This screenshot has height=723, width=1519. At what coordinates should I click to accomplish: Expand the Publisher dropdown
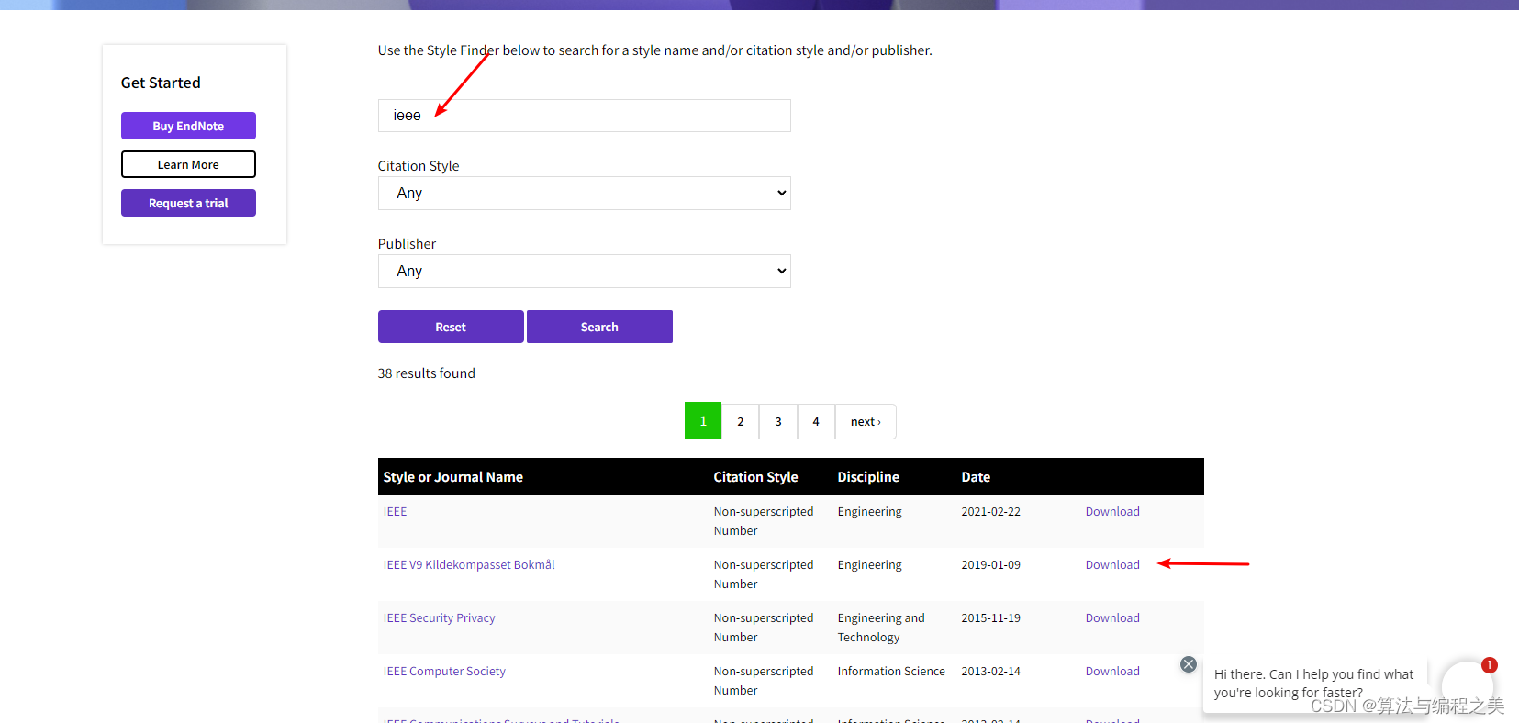tap(584, 272)
